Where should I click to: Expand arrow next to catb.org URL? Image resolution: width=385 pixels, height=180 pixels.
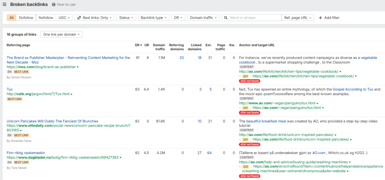coord(71,94)
